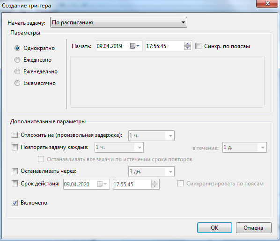Tick the Останавливать через checkbox
280x241 pixels.
click(x=15, y=171)
